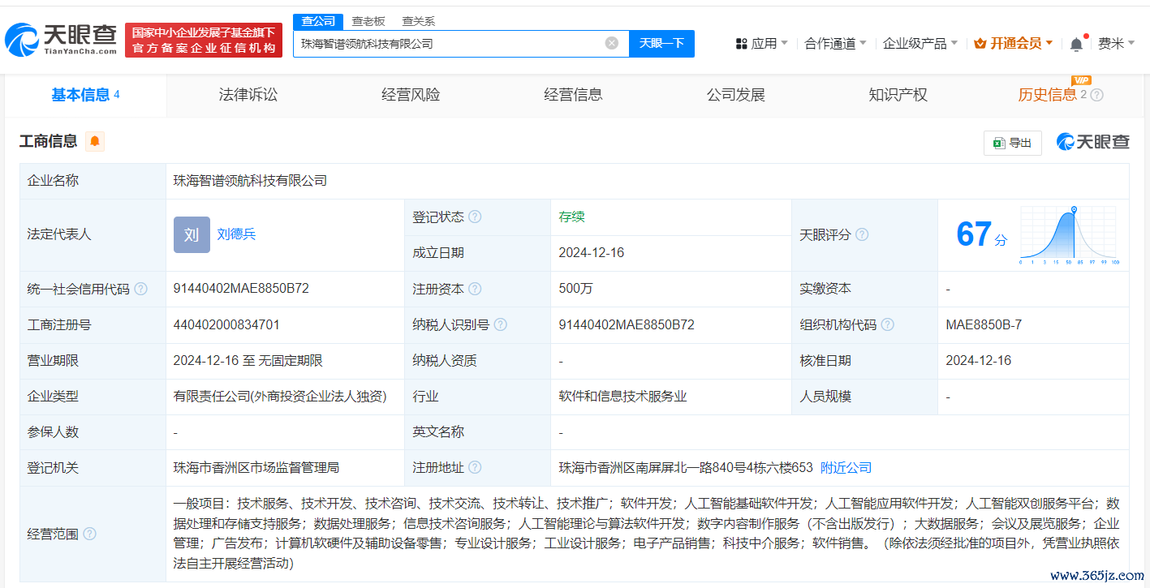Viewport: 1150px width, 588px height.
Task: Click the 软件和信息技术服务业 industry value
Action: click(622, 396)
